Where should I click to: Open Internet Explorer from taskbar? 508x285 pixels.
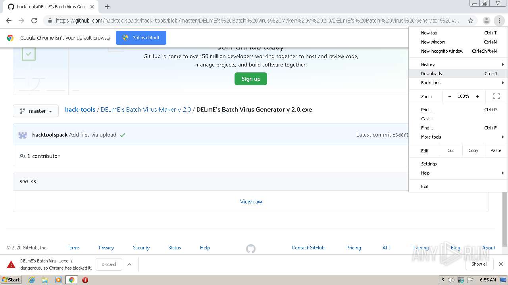tap(31, 280)
